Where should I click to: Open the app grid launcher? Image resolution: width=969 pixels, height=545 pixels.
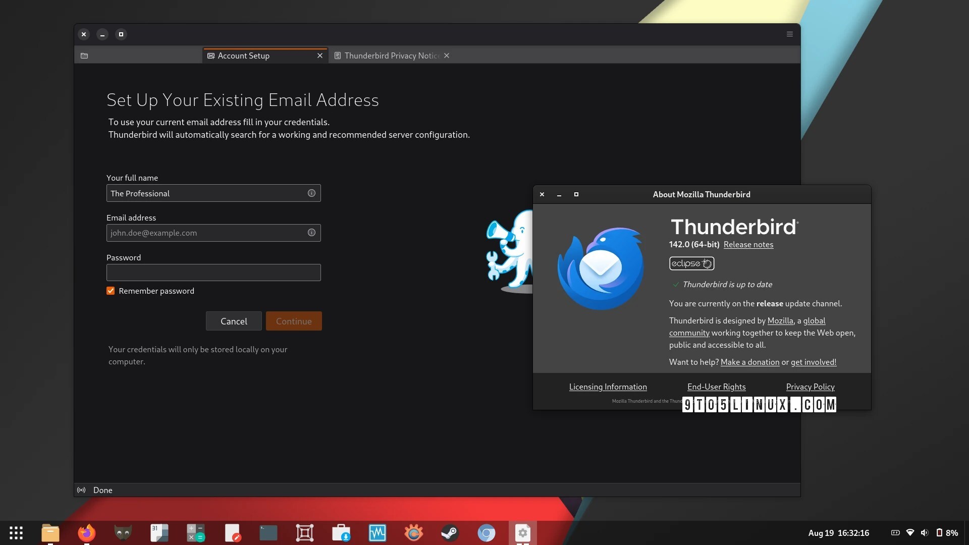pos(16,533)
